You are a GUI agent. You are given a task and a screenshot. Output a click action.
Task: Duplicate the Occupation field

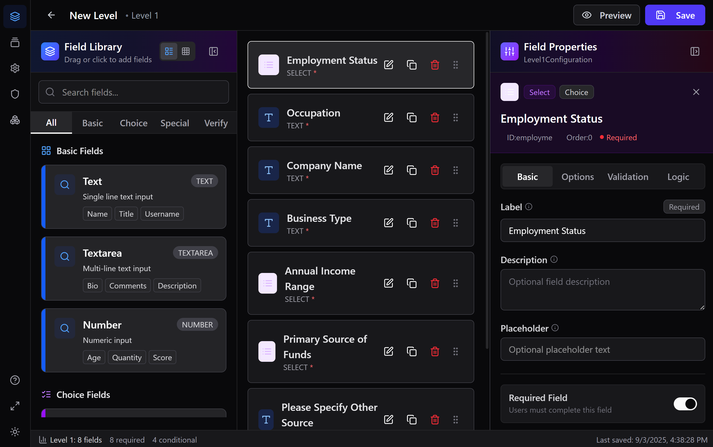(x=411, y=117)
